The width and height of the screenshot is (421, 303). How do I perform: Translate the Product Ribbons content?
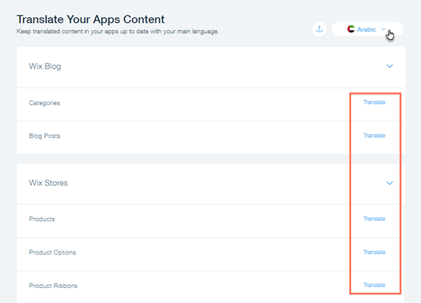(x=374, y=285)
